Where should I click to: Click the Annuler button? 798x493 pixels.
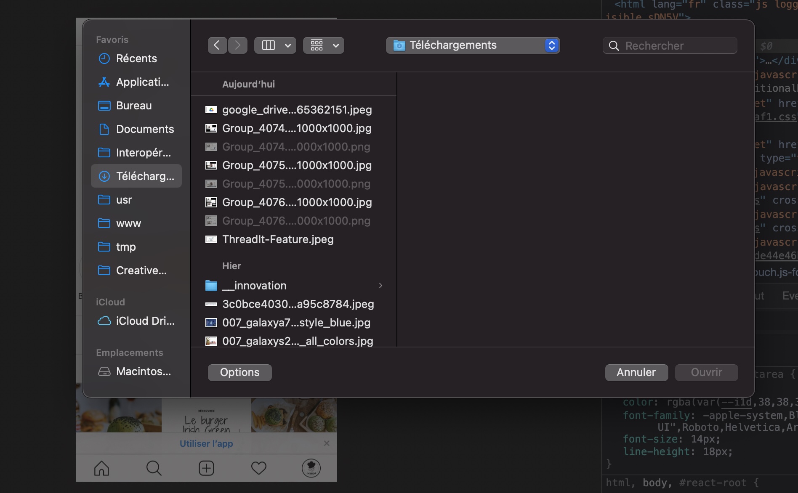(636, 372)
